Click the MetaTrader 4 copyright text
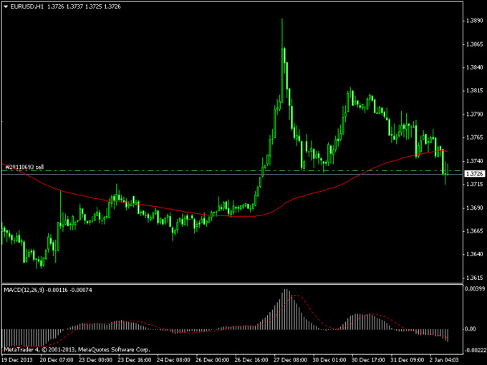The height and width of the screenshot is (365, 487). pyautogui.click(x=64, y=349)
